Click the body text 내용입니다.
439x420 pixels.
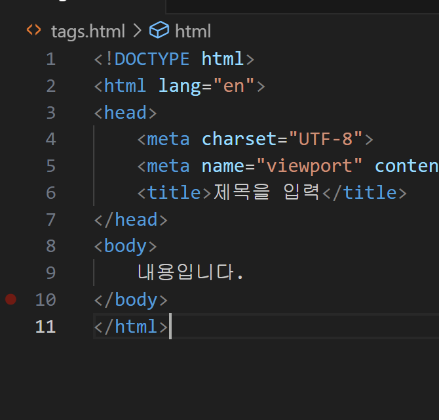[191, 272]
